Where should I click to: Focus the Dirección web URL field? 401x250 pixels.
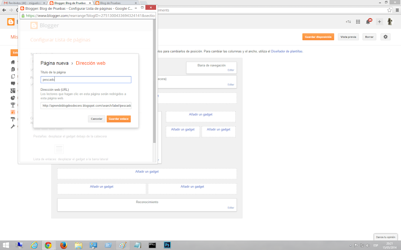[x=86, y=105]
